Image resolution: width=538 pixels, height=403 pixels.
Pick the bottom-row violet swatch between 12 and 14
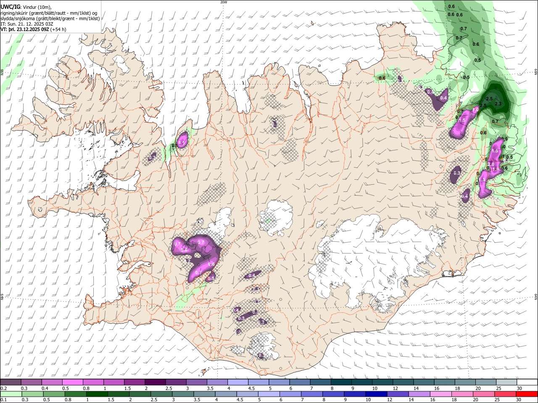tap(398, 394)
